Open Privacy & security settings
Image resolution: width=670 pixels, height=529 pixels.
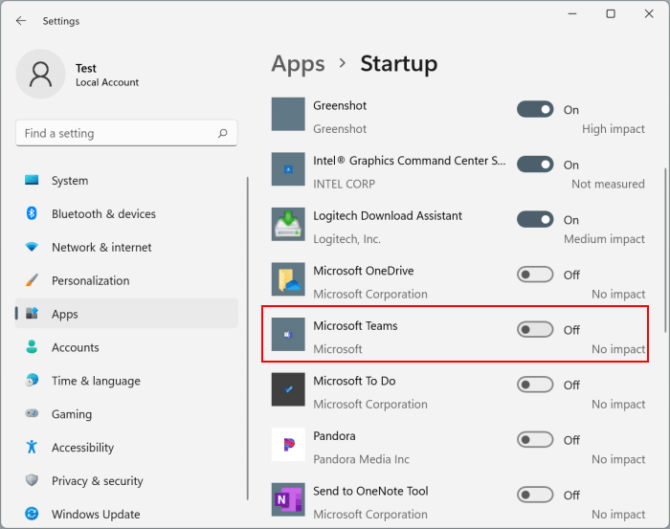(126, 480)
